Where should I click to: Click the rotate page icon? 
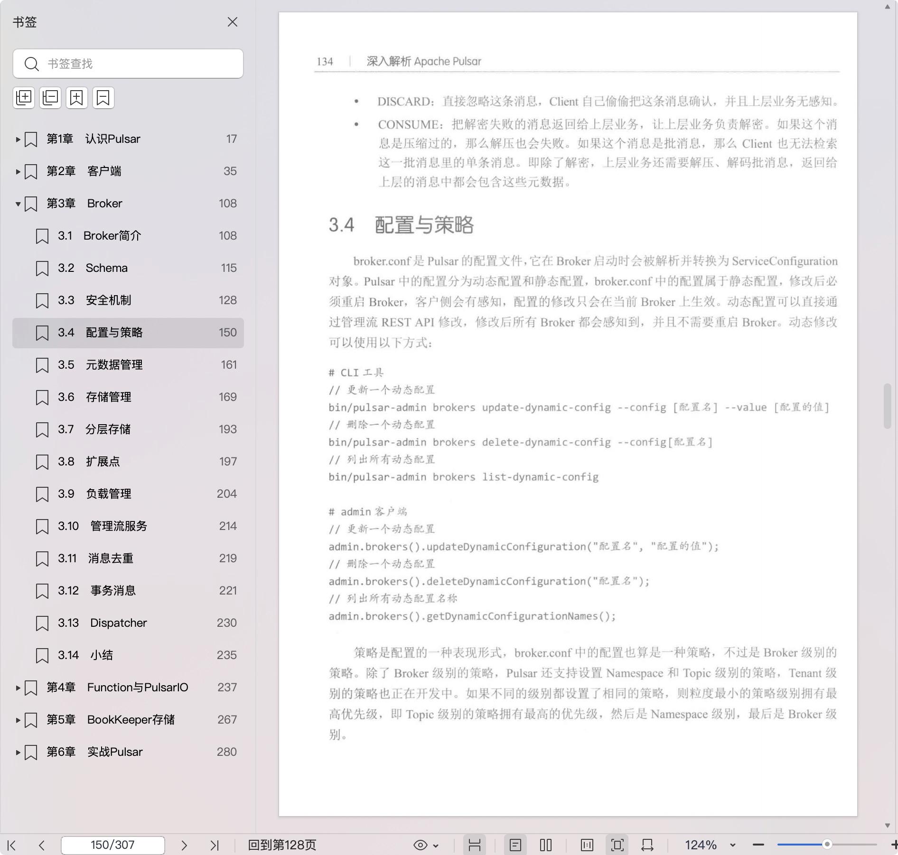tap(647, 845)
